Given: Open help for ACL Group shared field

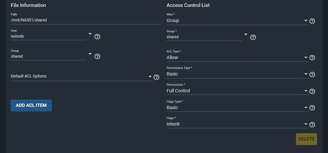Looking at the screenshot, I should [x=253, y=37].
